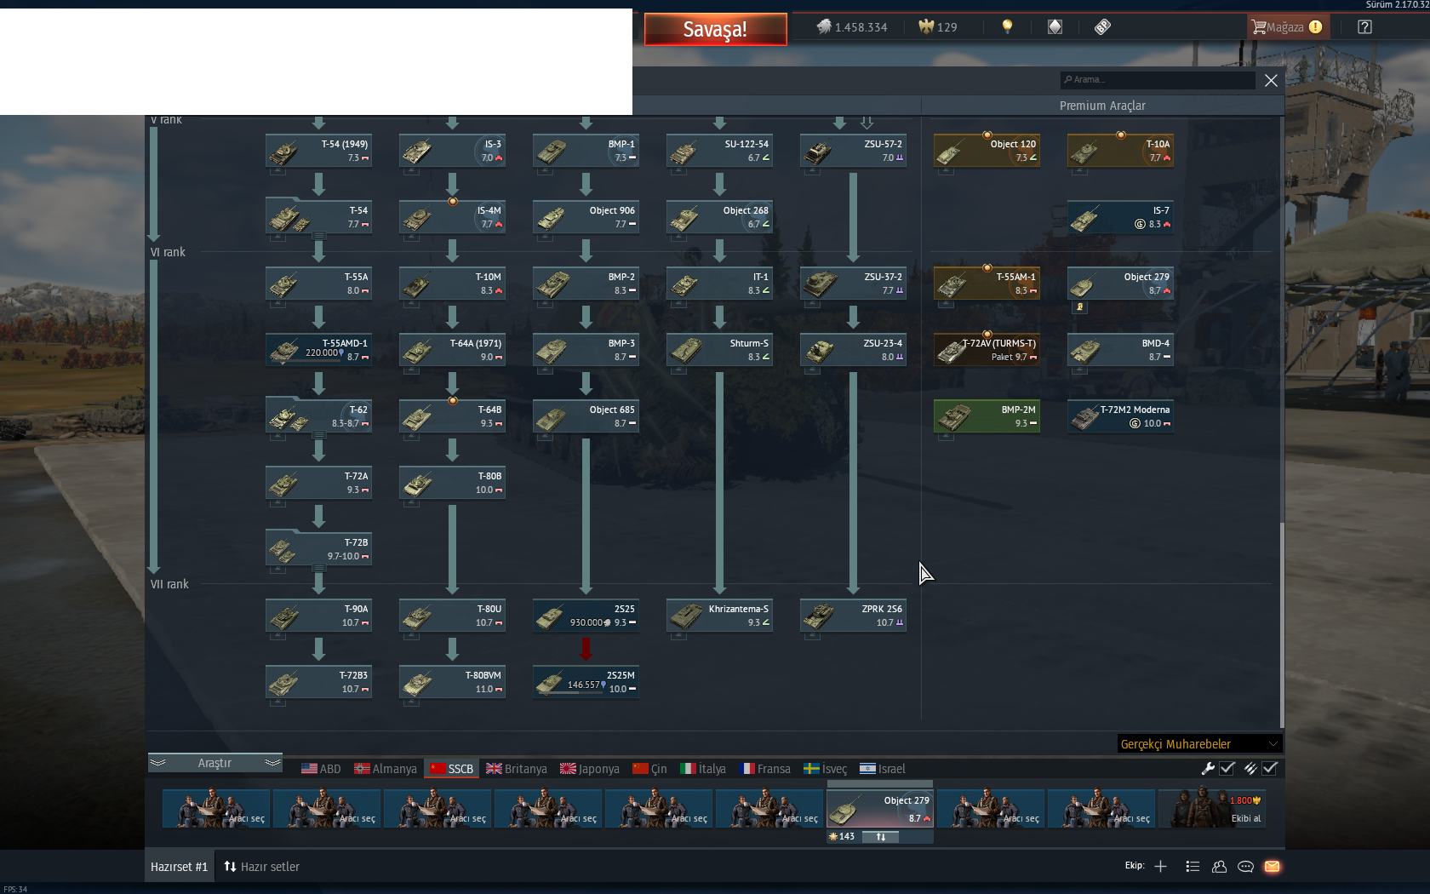Open the contacts list icon
The image size is (1430, 894).
click(1193, 866)
